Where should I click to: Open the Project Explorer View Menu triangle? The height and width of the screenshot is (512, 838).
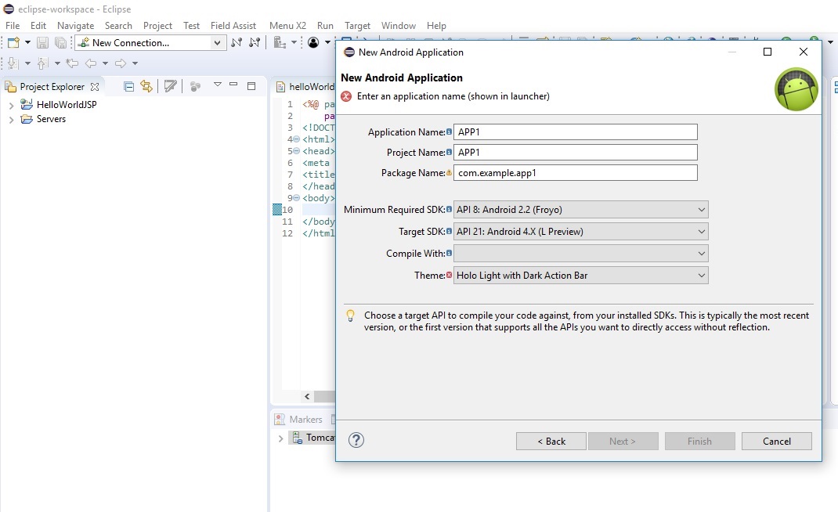point(217,85)
